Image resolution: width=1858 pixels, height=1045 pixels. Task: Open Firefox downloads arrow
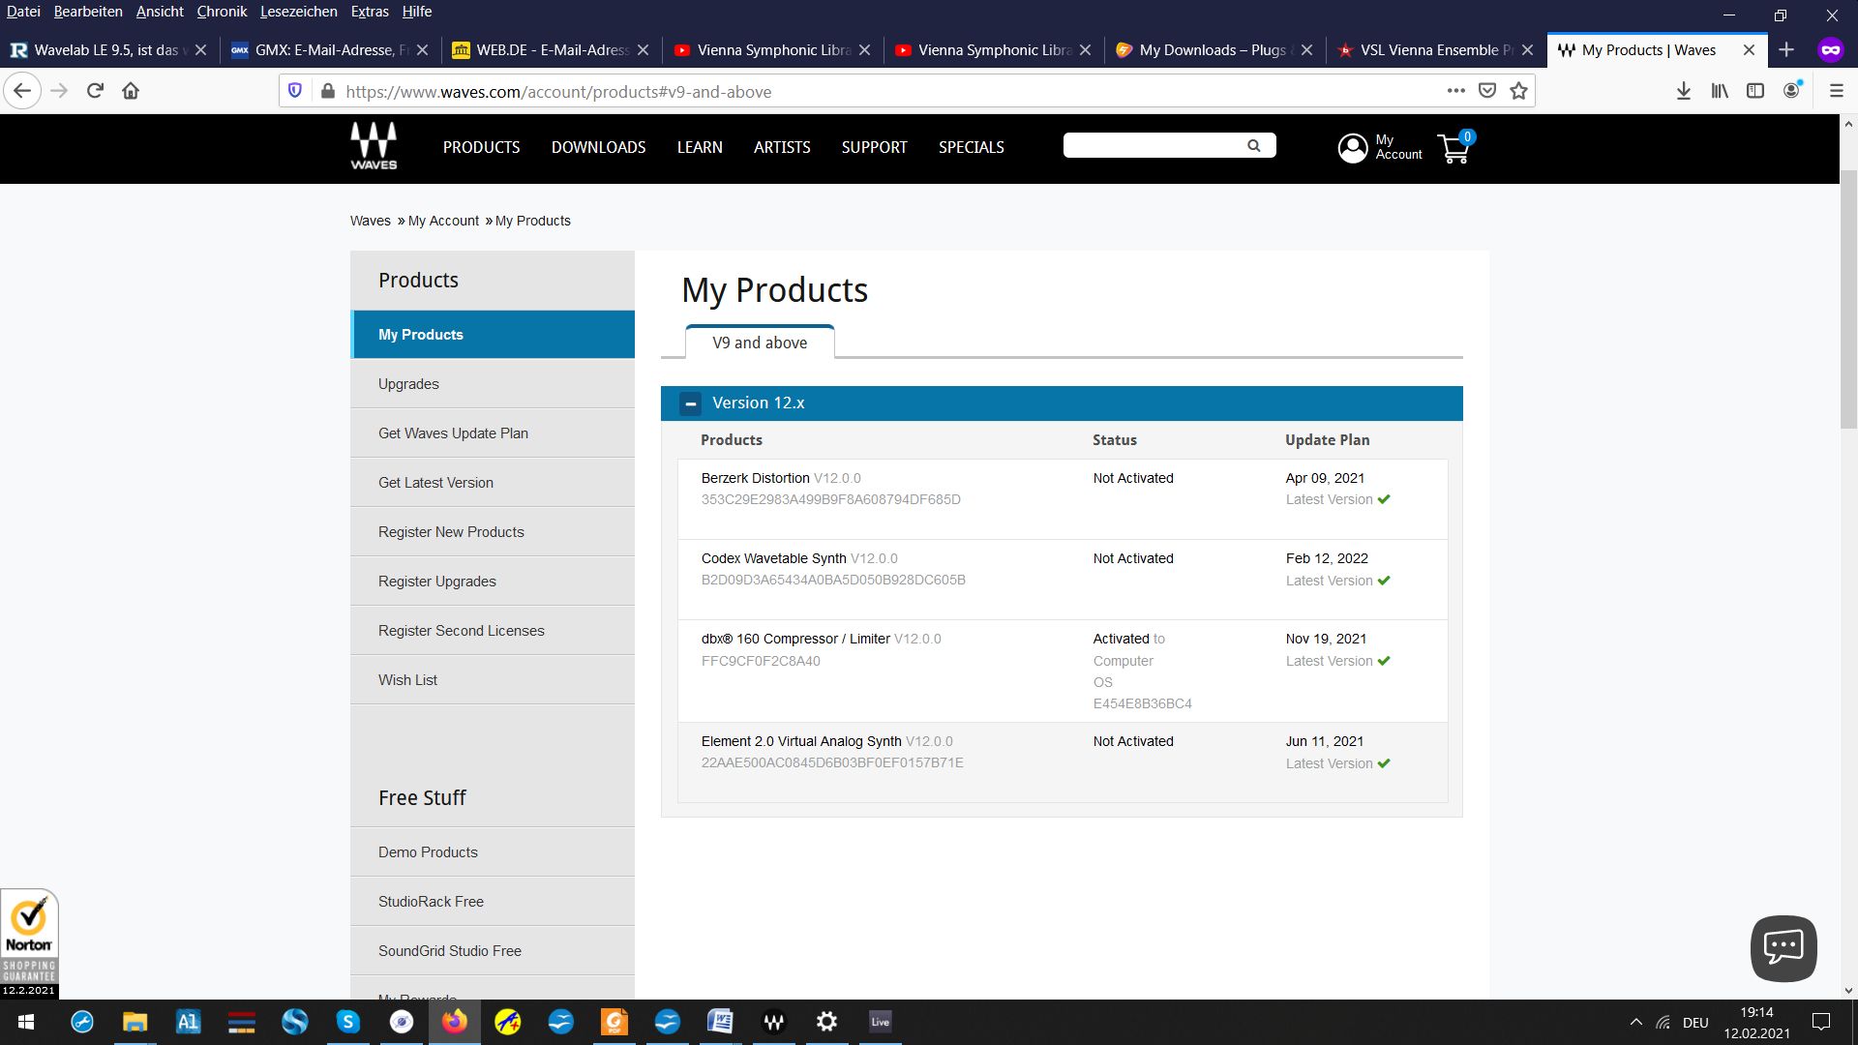tap(1684, 91)
